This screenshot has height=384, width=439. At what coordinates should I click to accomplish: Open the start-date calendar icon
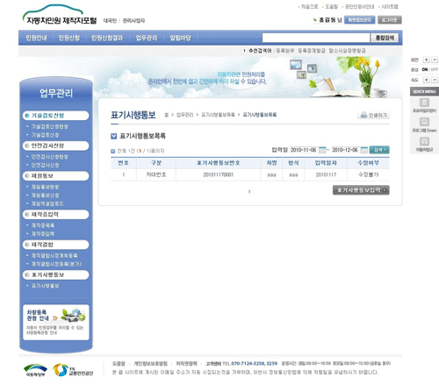click(x=322, y=150)
